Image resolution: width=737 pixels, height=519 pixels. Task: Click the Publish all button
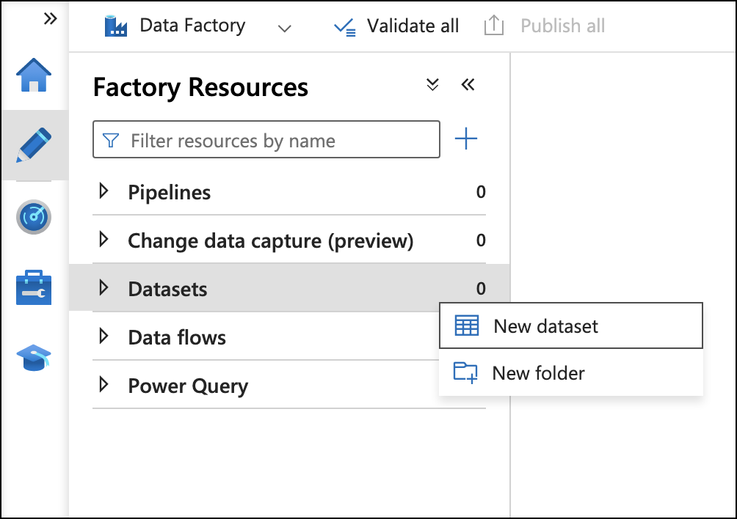(545, 26)
